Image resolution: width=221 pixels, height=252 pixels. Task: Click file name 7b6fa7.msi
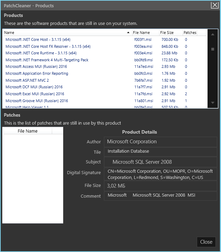coord(143,80)
